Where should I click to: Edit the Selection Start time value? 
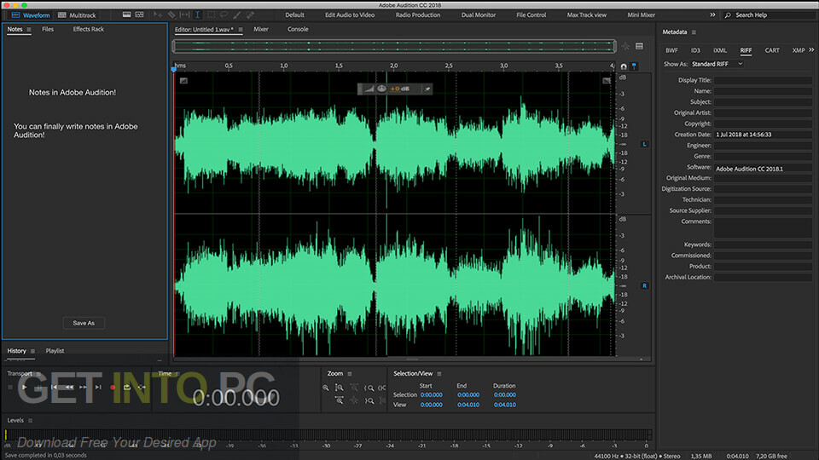(432, 394)
